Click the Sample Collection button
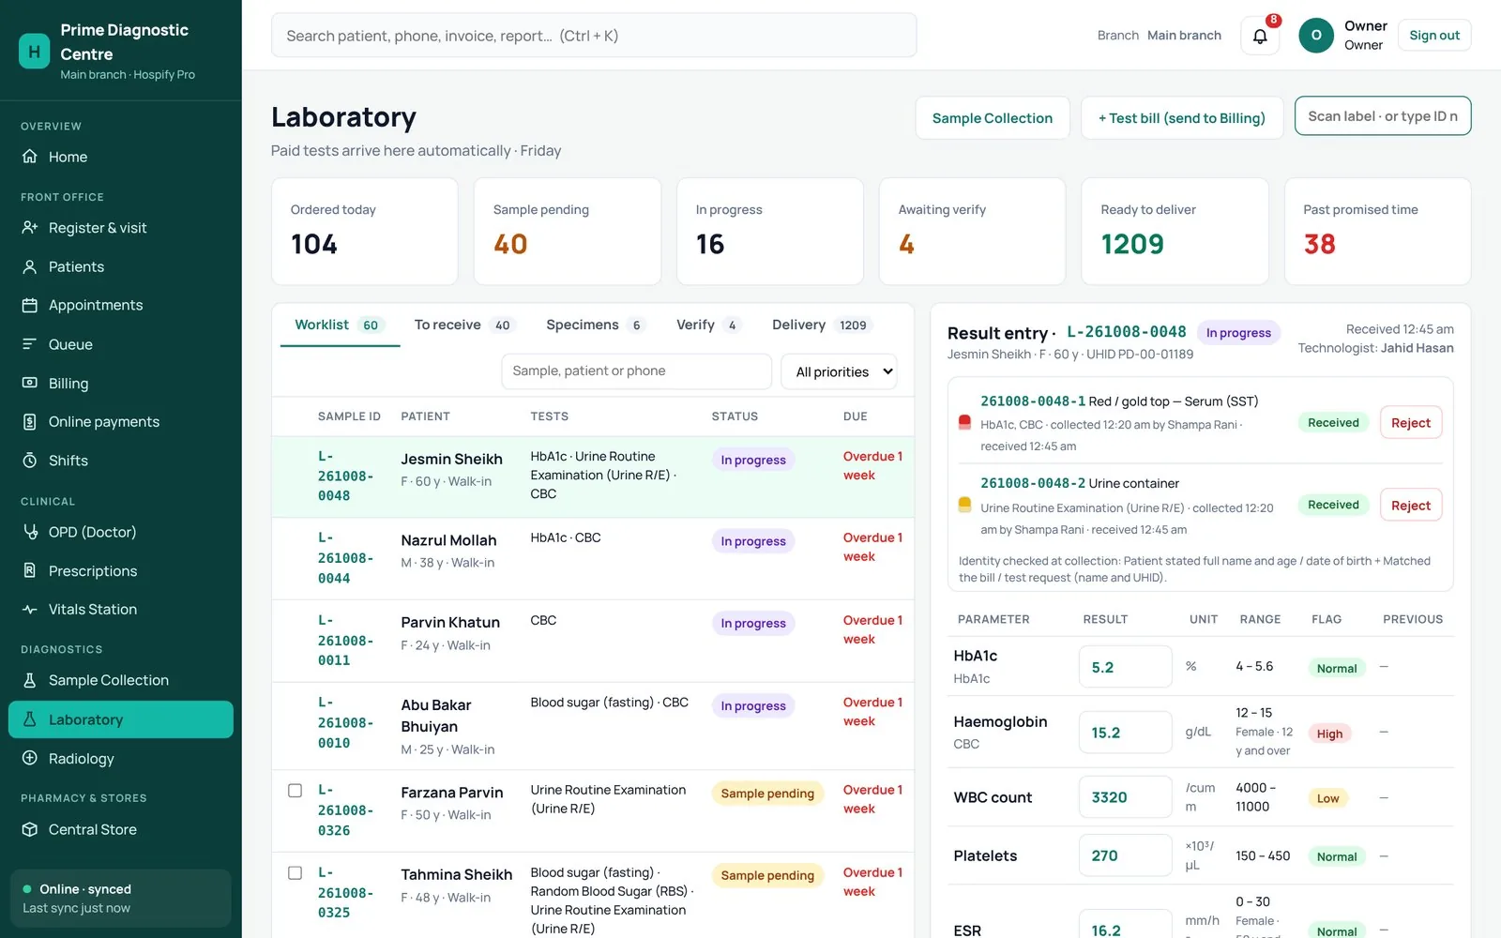1501x938 pixels. pyautogui.click(x=993, y=118)
